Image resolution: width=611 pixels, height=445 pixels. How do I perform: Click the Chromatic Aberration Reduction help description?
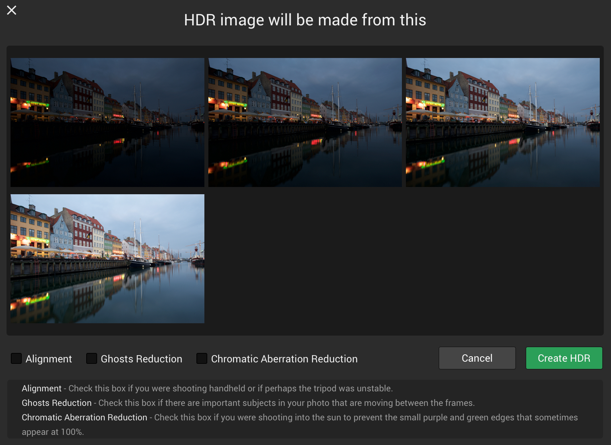point(300,425)
